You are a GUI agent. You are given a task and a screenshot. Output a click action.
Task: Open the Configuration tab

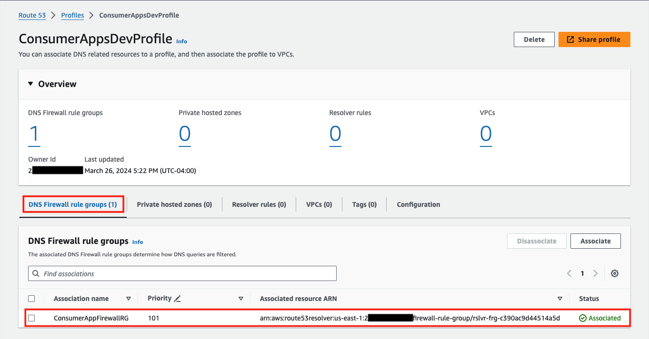click(419, 204)
